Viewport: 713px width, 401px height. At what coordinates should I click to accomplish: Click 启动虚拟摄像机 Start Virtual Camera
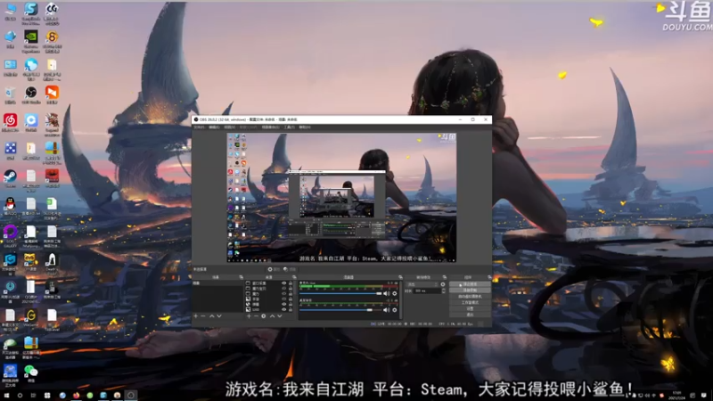pyautogui.click(x=470, y=297)
